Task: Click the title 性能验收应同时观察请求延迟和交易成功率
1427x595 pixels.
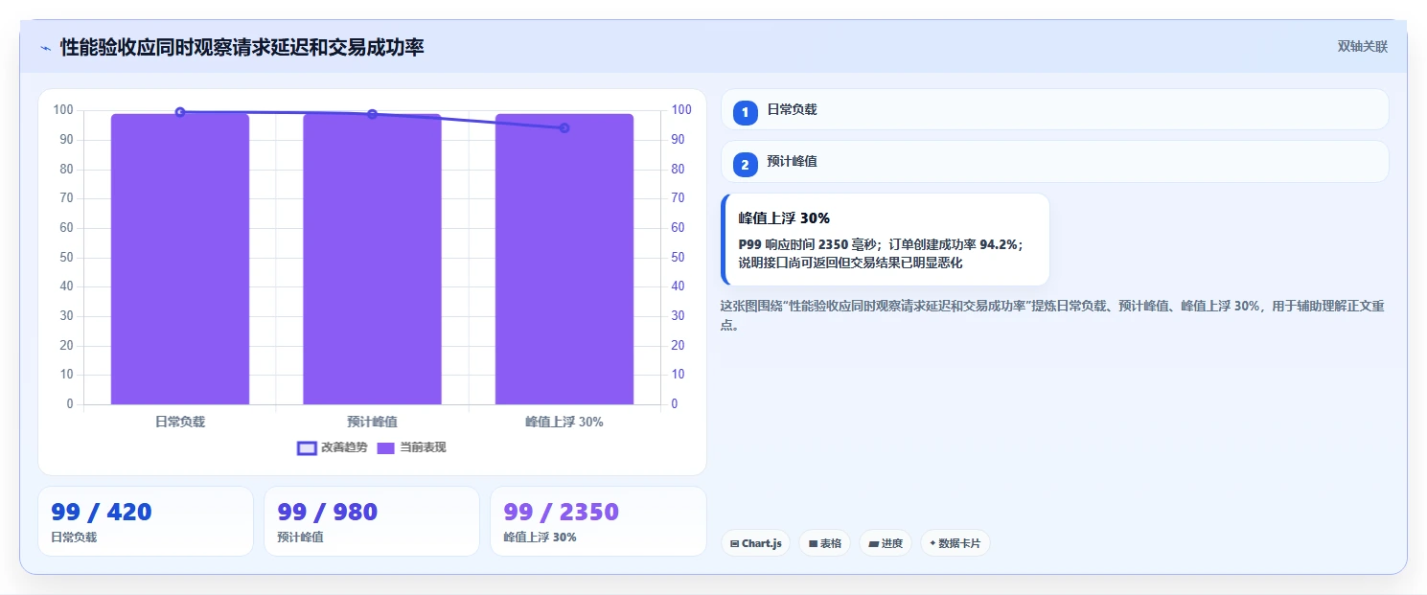Action: [x=242, y=47]
